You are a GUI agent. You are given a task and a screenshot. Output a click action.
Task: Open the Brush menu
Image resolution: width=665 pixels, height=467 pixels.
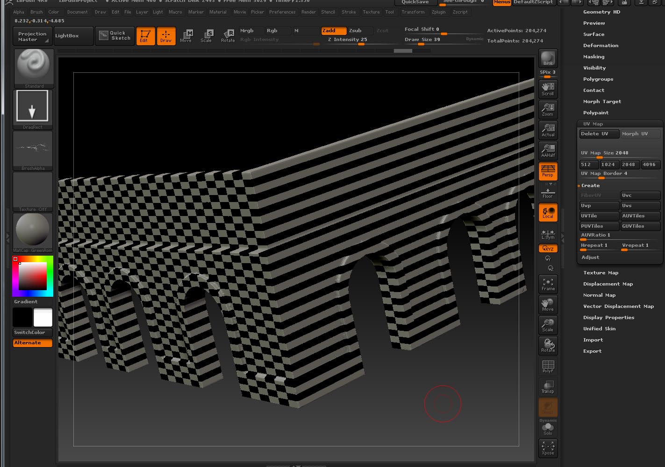coord(36,12)
